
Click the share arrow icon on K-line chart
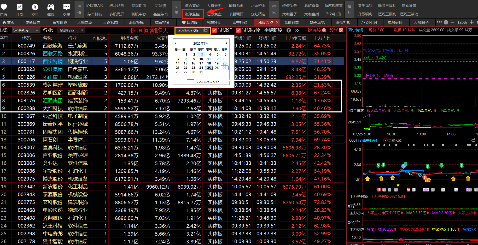pyautogui.click(x=473, y=140)
